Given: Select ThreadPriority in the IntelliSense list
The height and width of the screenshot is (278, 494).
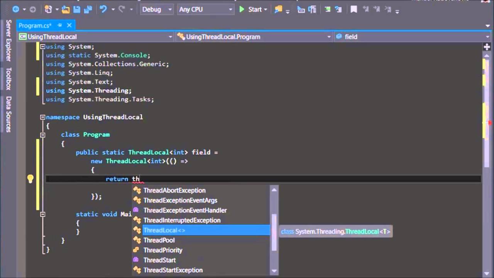Looking at the screenshot, I should coord(201,250).
